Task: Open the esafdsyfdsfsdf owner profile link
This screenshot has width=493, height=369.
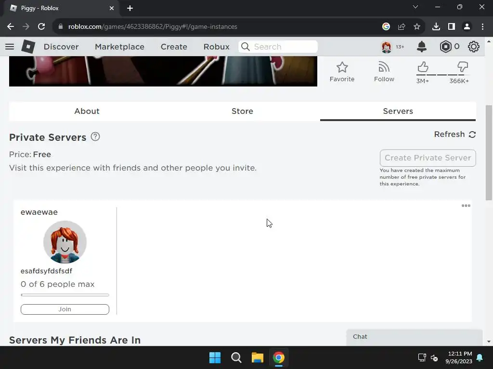Action: 47,271
